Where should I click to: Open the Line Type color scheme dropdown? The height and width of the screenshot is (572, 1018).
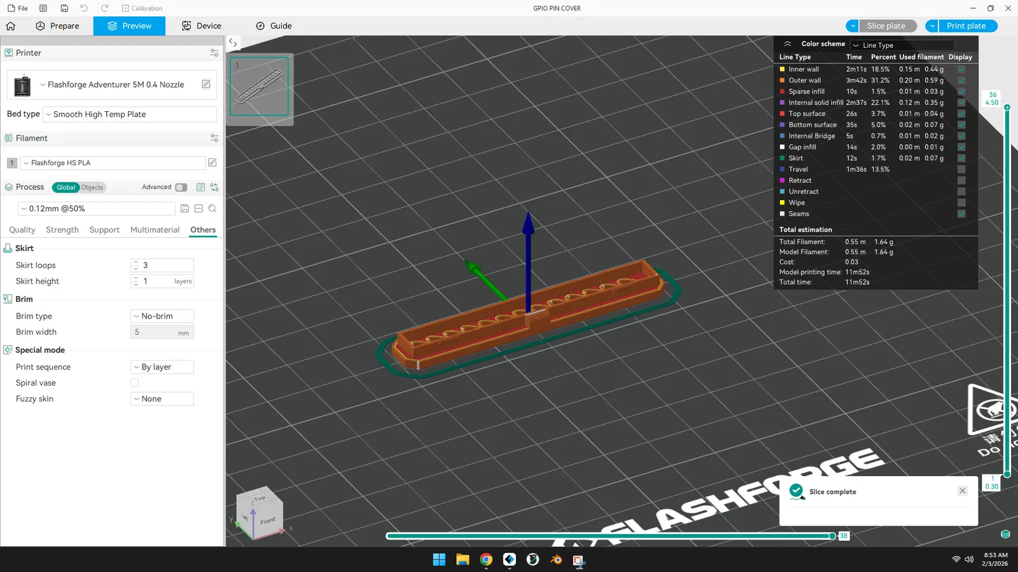pos(902,45)
